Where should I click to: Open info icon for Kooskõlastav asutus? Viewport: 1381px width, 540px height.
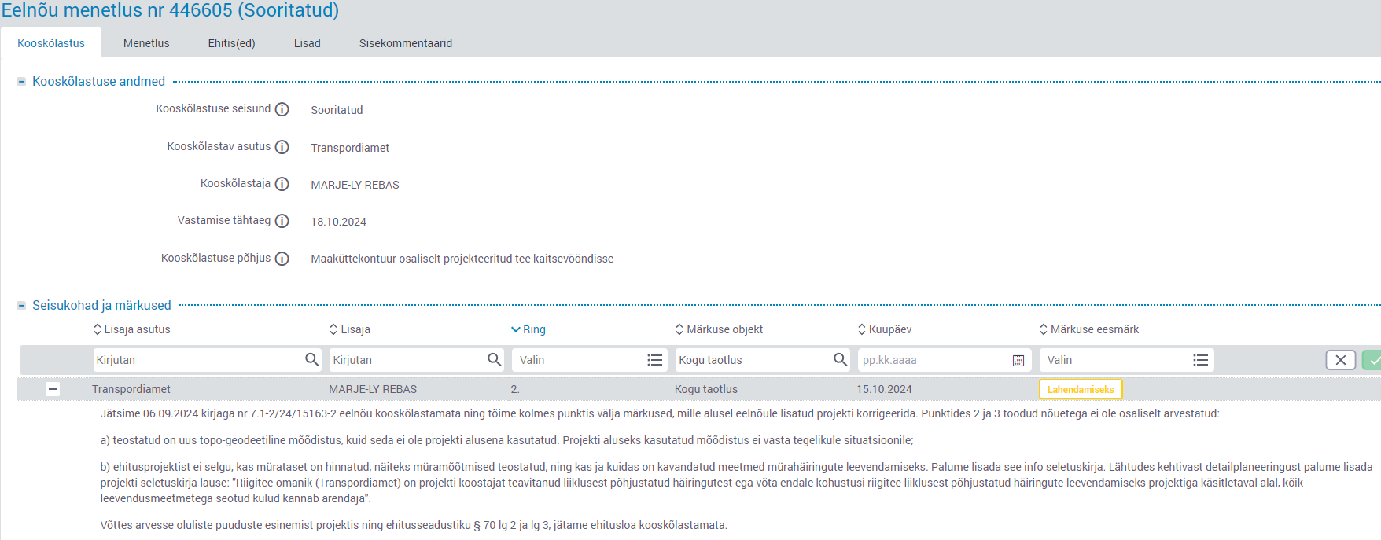pos(282,147)
